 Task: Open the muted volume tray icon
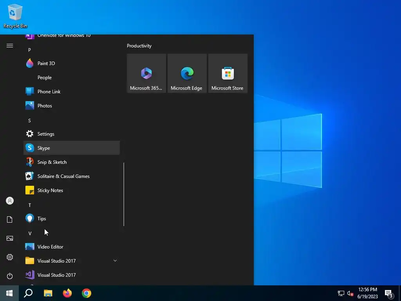click(x=350, y=293)
